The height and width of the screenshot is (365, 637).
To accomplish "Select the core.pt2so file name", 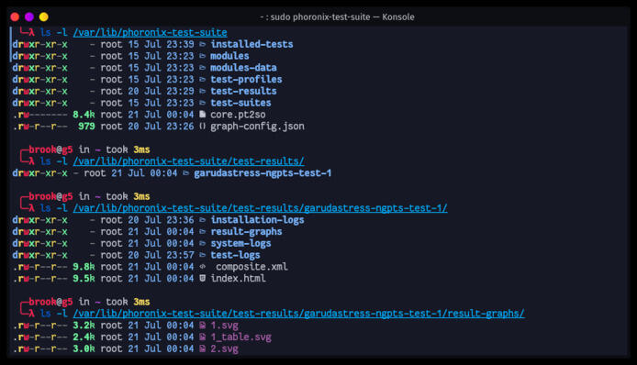I will coord(238,115).
